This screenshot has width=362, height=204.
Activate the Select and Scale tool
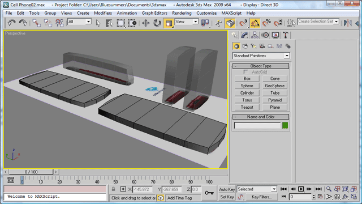click(169, 23)
